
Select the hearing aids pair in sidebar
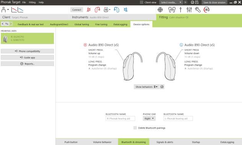[27, 39]
